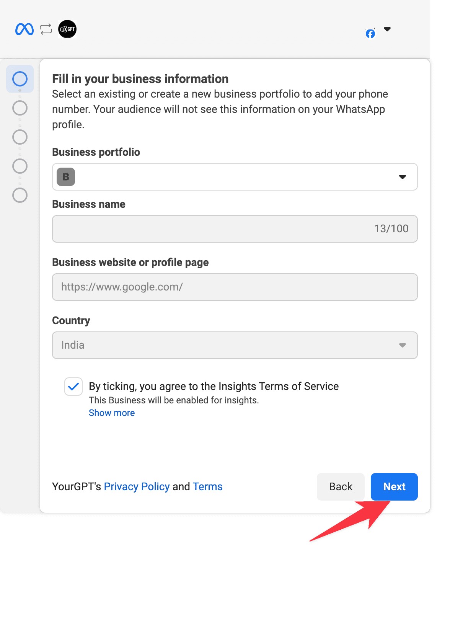This screenshot has height=633, width=450.
Task: Click the Next button
Action: click(x=394, y=486)
